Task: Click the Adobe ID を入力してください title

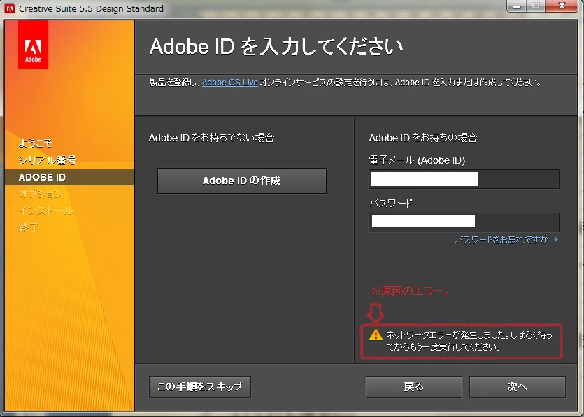Action: click(x=276, y=47)
